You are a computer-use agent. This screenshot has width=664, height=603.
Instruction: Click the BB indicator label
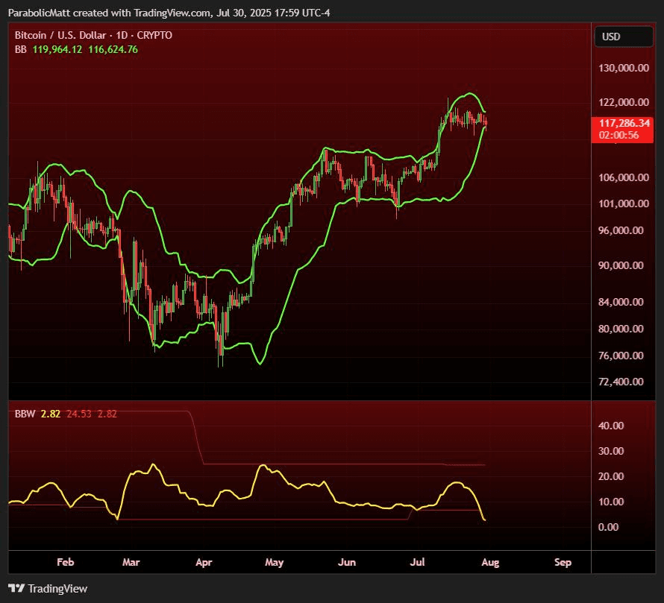tap(20, 49)
